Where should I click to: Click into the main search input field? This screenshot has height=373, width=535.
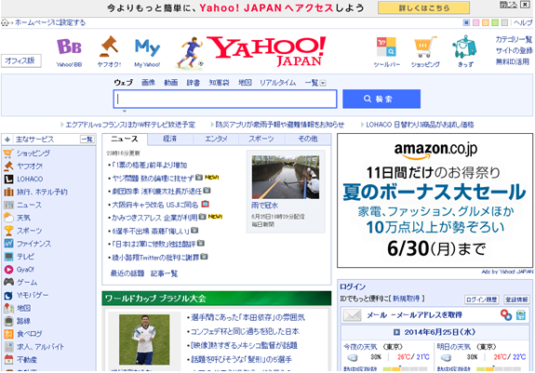pos(225,100)
